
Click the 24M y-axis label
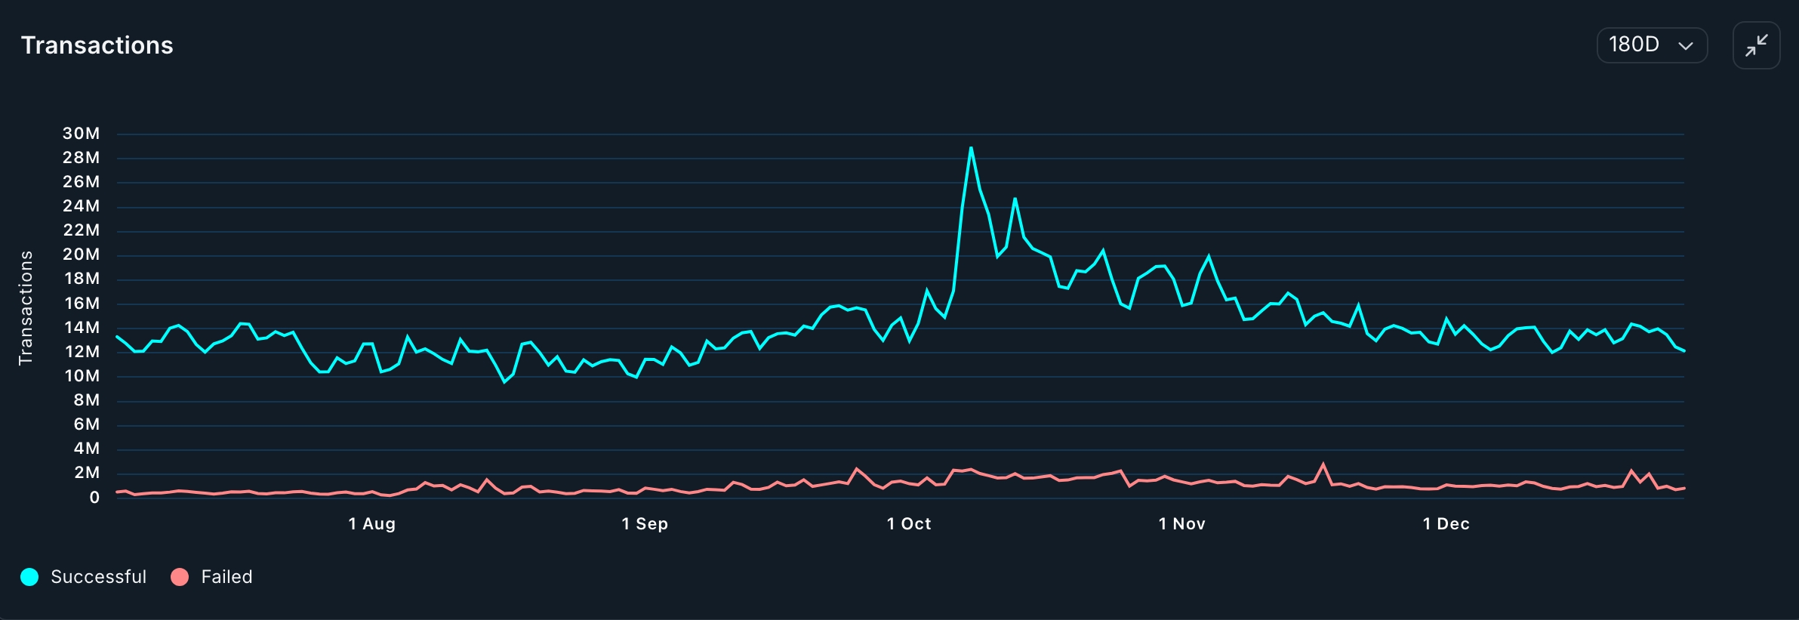click(82, 206)
